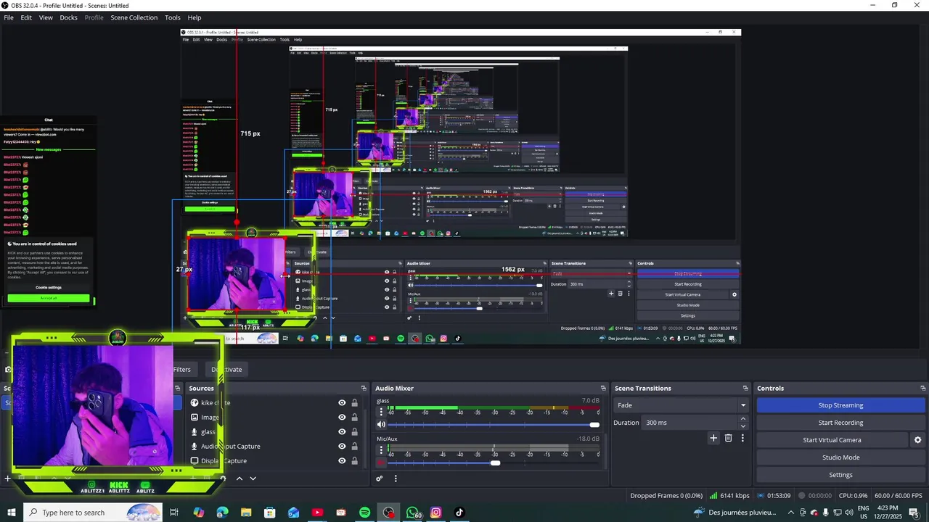Open scene transition properties menu
This screenshot has width=929, height=522.
[742, 438]
